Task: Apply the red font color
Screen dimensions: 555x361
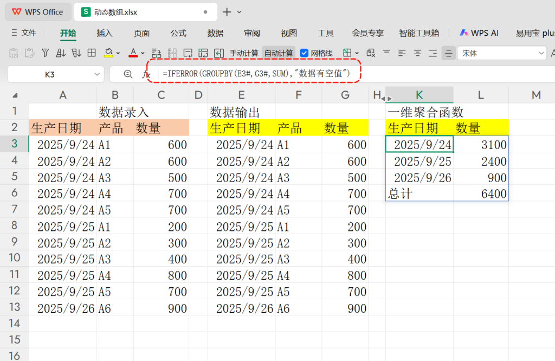Action: coord(133,53)
